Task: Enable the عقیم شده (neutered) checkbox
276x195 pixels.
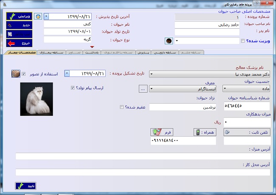Action: [x=122, y=107]
